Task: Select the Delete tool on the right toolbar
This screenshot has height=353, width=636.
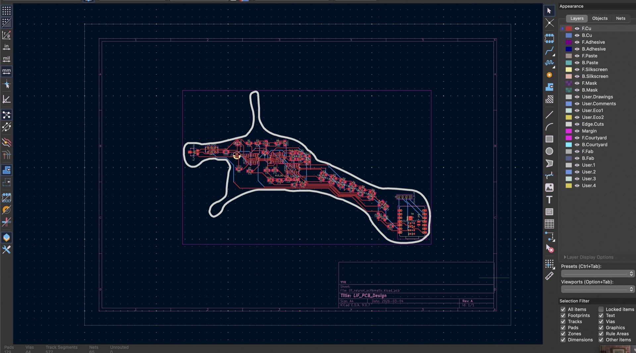Action: click(x=550, y=248)
